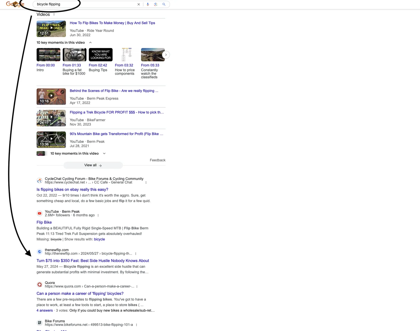
Task: Open Behind the Scenes of Flip Bike link
Action: [114, 91]
